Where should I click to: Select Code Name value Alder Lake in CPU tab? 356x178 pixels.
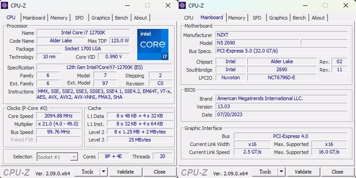[x=61, y=40]
